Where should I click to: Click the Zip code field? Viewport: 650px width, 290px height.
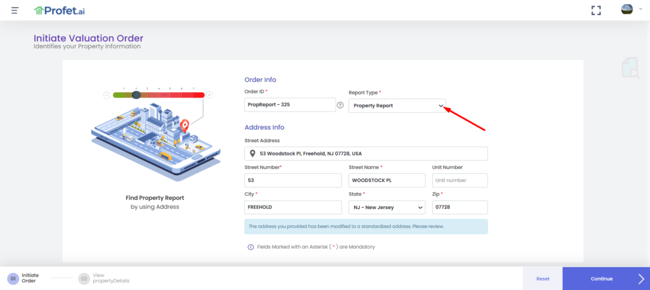click(x=460, y=208)
